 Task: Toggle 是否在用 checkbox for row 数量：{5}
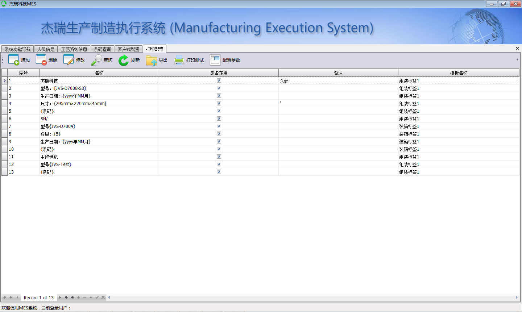click(x=219, y=134)
